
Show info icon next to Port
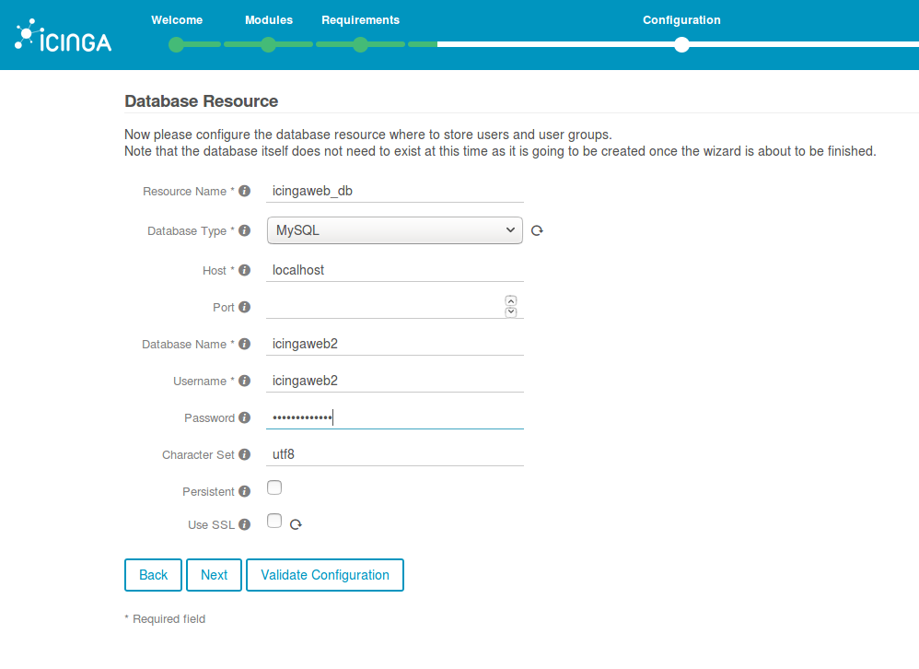click(x=244, y=307)
